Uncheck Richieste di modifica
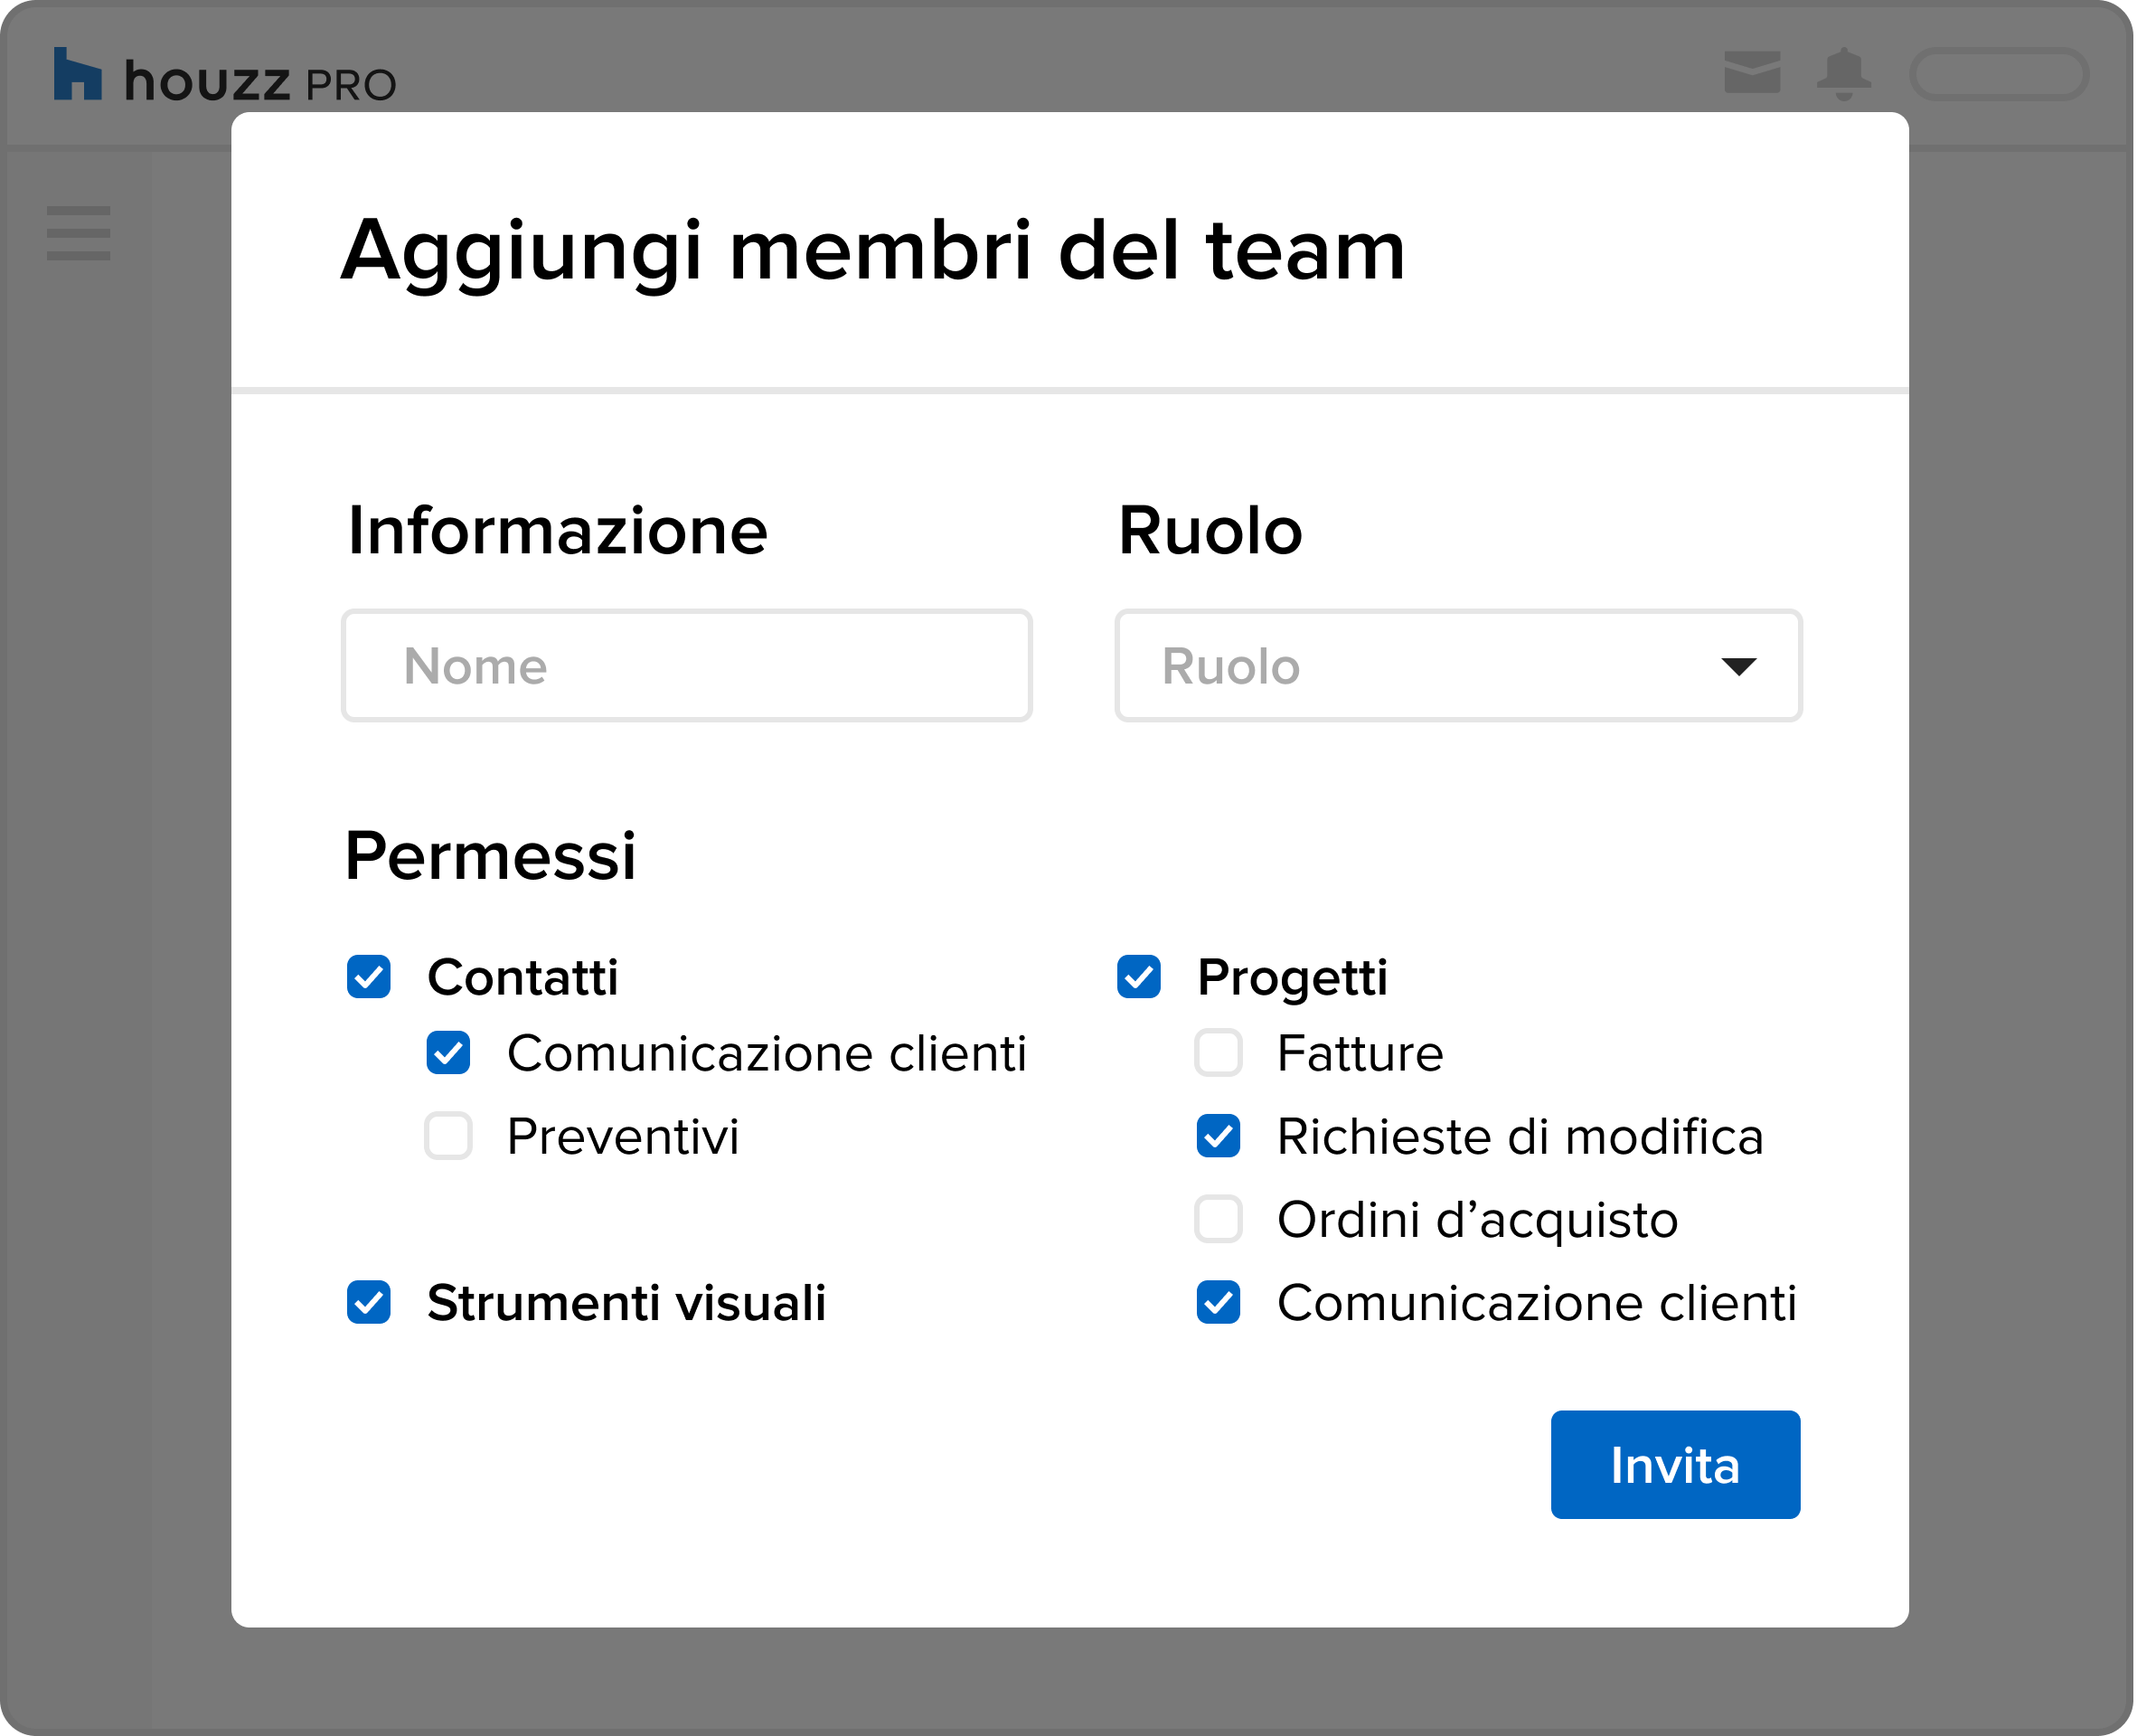Screen dimensions: 2137x1736 pos(1219,1136)
